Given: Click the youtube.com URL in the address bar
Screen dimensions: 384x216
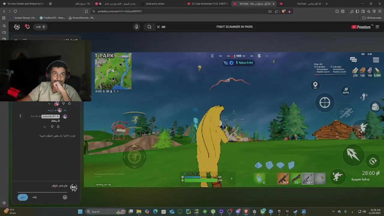Looking at the screenshot, I should [119, 11].
